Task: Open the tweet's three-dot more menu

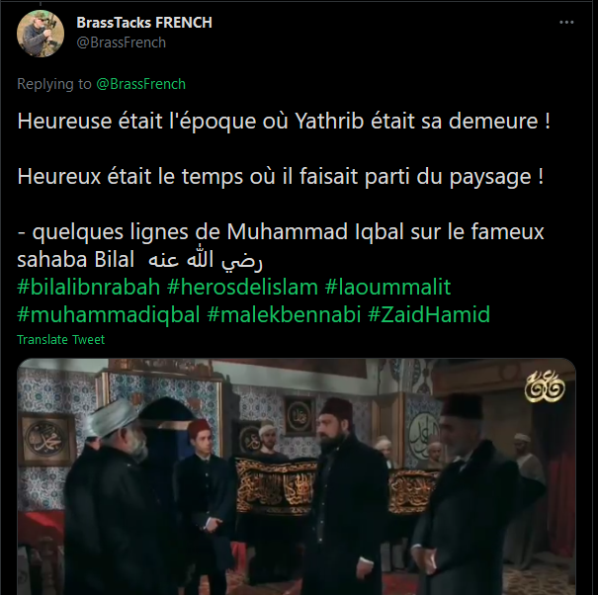Action: click(566, 23)
